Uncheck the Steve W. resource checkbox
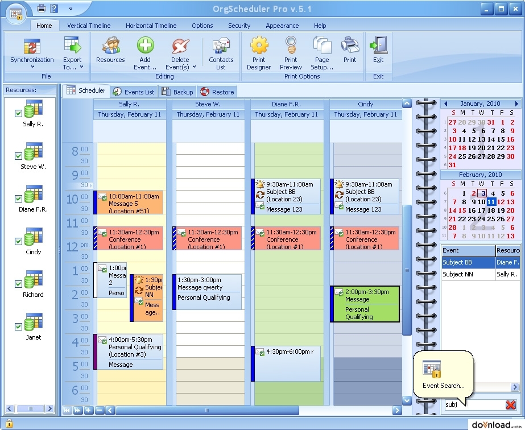525x430 pixels. pos(18,156)
